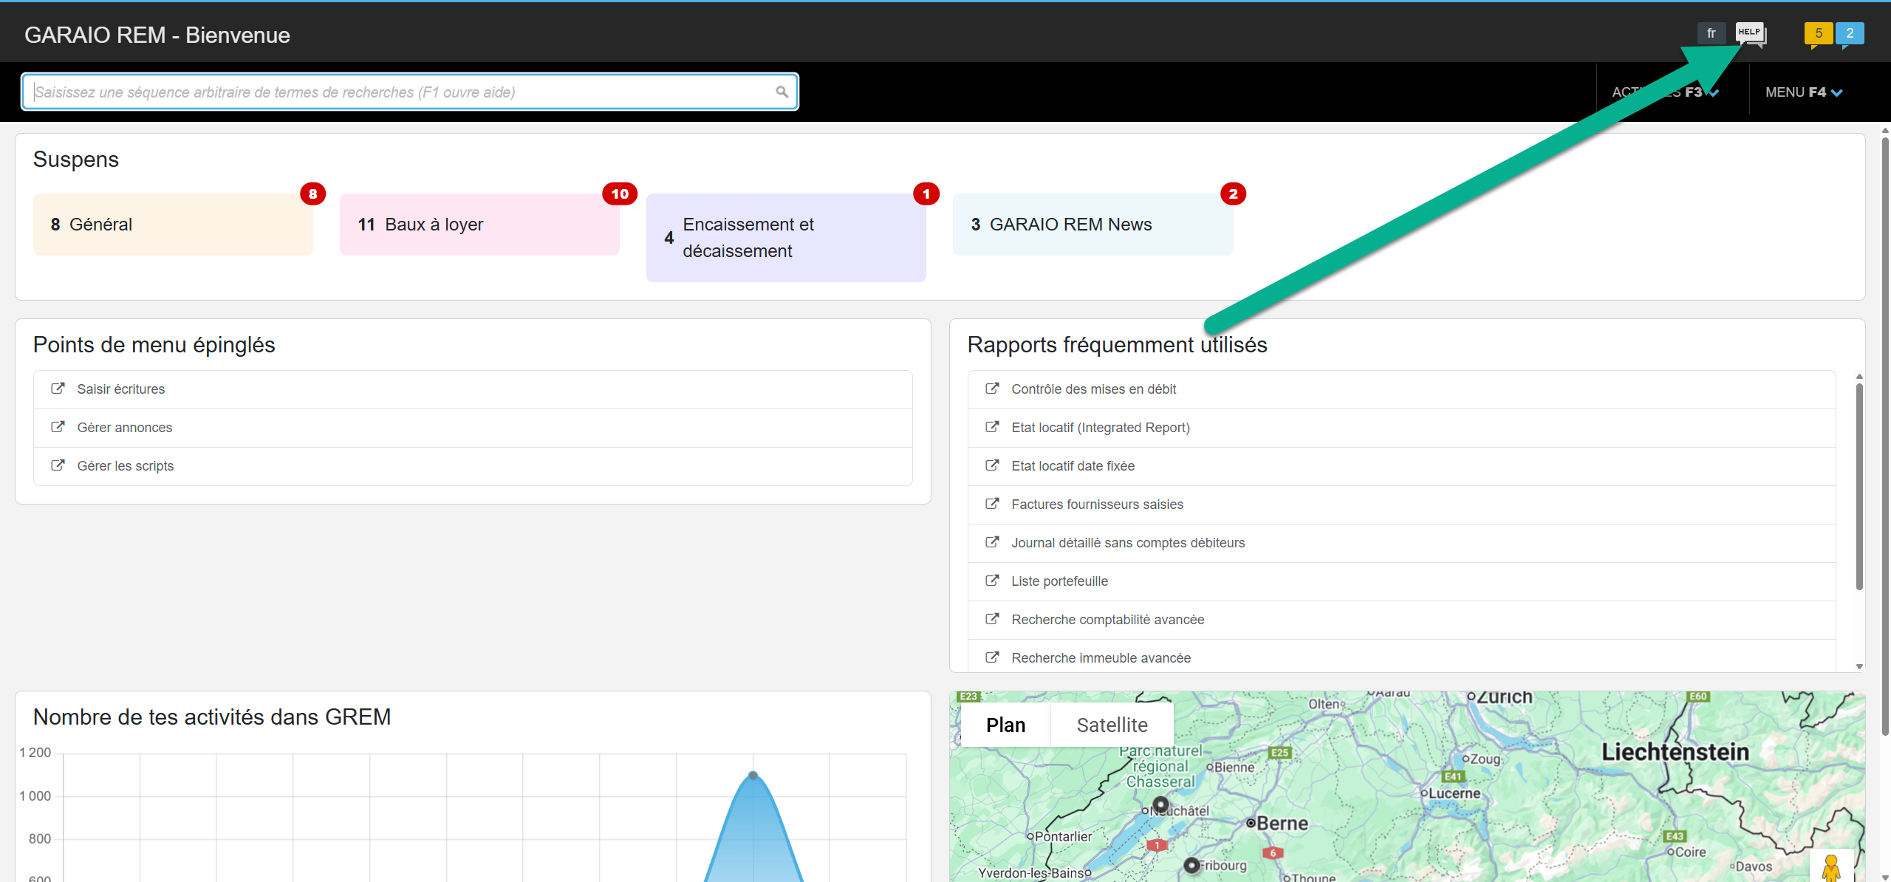Click the Street View pegman icon on map
This screenshot has width=1891, height=882.
click(x=1830, y=866)
